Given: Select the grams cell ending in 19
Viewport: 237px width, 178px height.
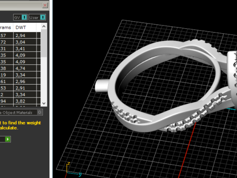Looking at the screenshot, I should click(x=6, y=75).
